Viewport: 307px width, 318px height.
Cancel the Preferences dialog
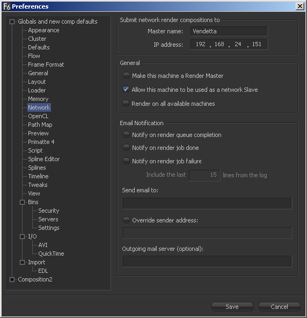coord(279,307)
